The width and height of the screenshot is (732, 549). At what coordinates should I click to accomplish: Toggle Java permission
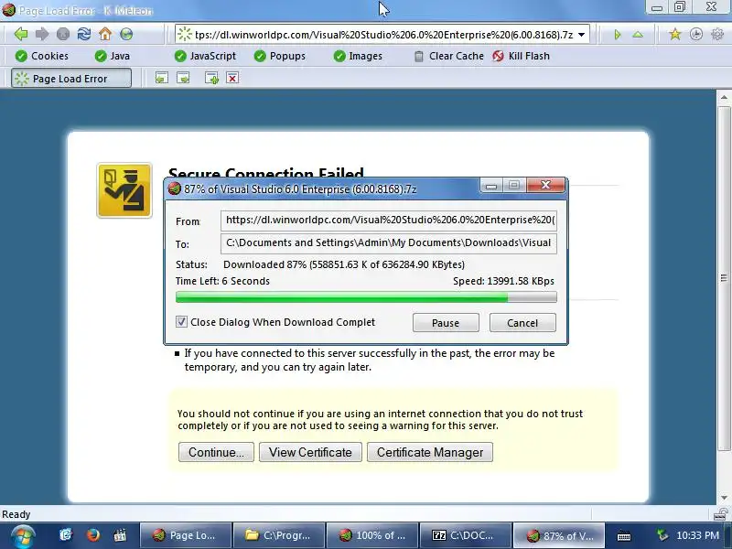point(112,56)
